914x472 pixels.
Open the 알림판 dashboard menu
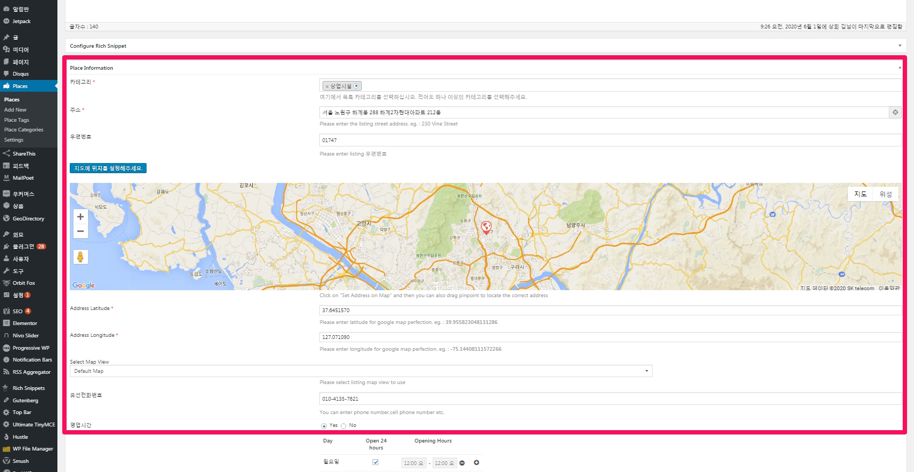[21, 9]
